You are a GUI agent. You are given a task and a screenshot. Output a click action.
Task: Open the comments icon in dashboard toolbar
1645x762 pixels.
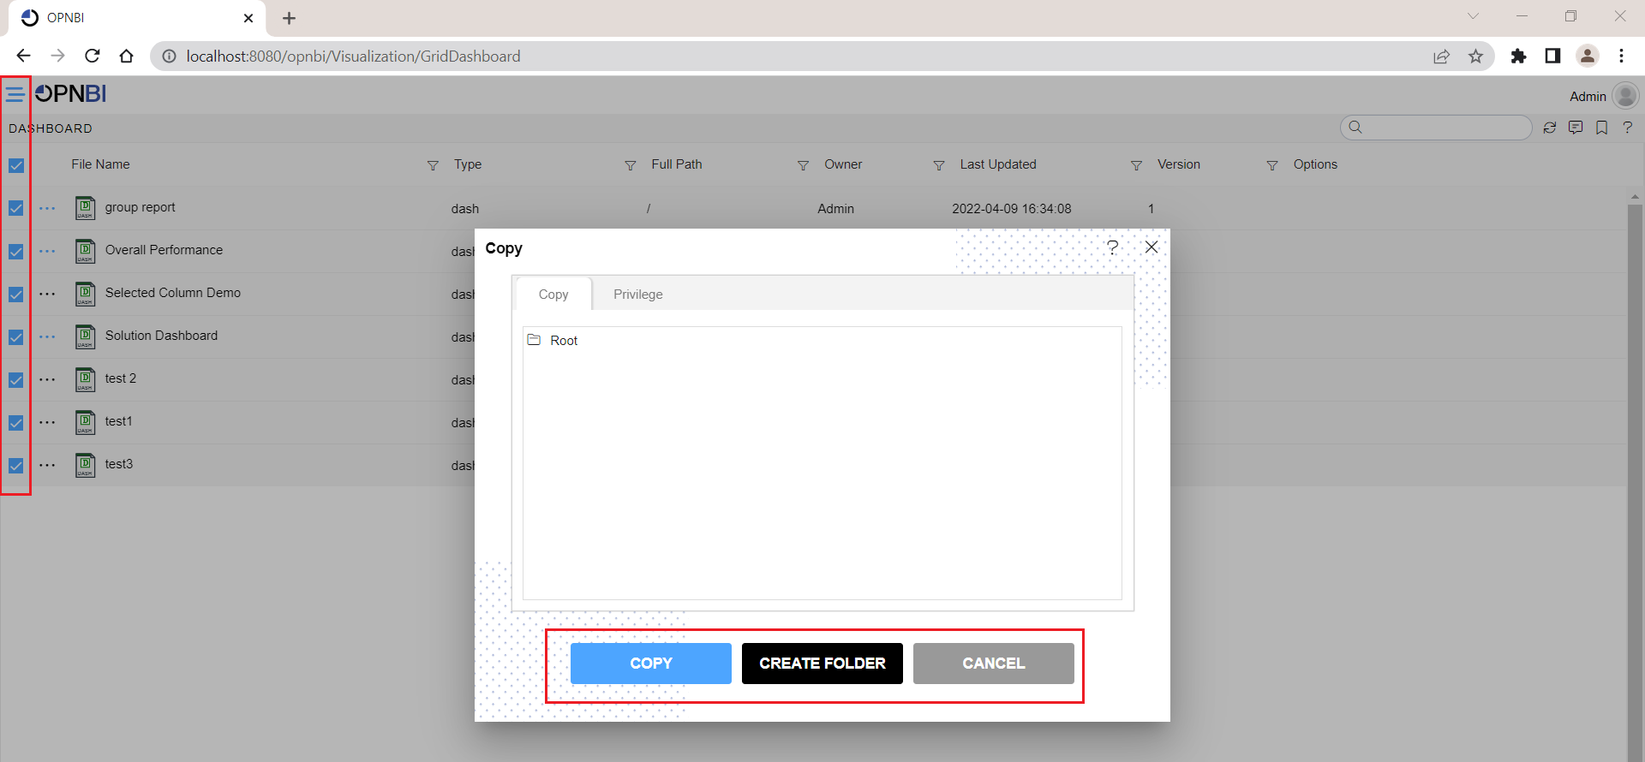(1576, 128)
